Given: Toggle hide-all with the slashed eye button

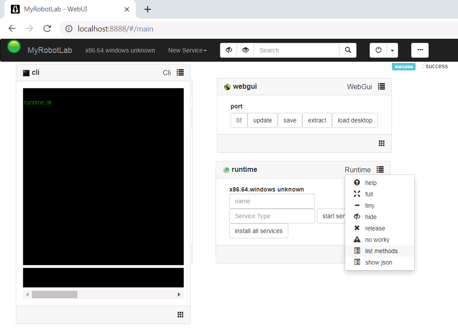Looking at the screenshot, I should [x=228, y=50].
